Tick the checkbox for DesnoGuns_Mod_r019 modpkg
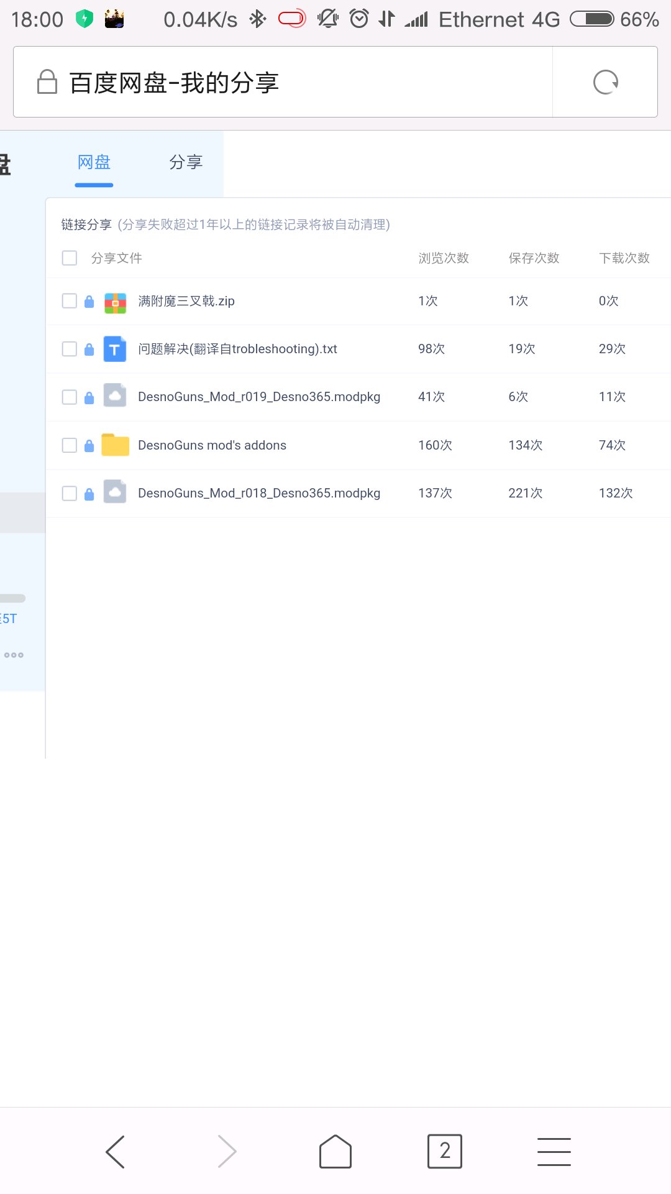The height and width of the screenshot is (1194, 671). click(x=70, y=397)
